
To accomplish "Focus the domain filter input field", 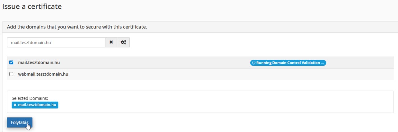I will pyautogui.click(x=56, y=42).
